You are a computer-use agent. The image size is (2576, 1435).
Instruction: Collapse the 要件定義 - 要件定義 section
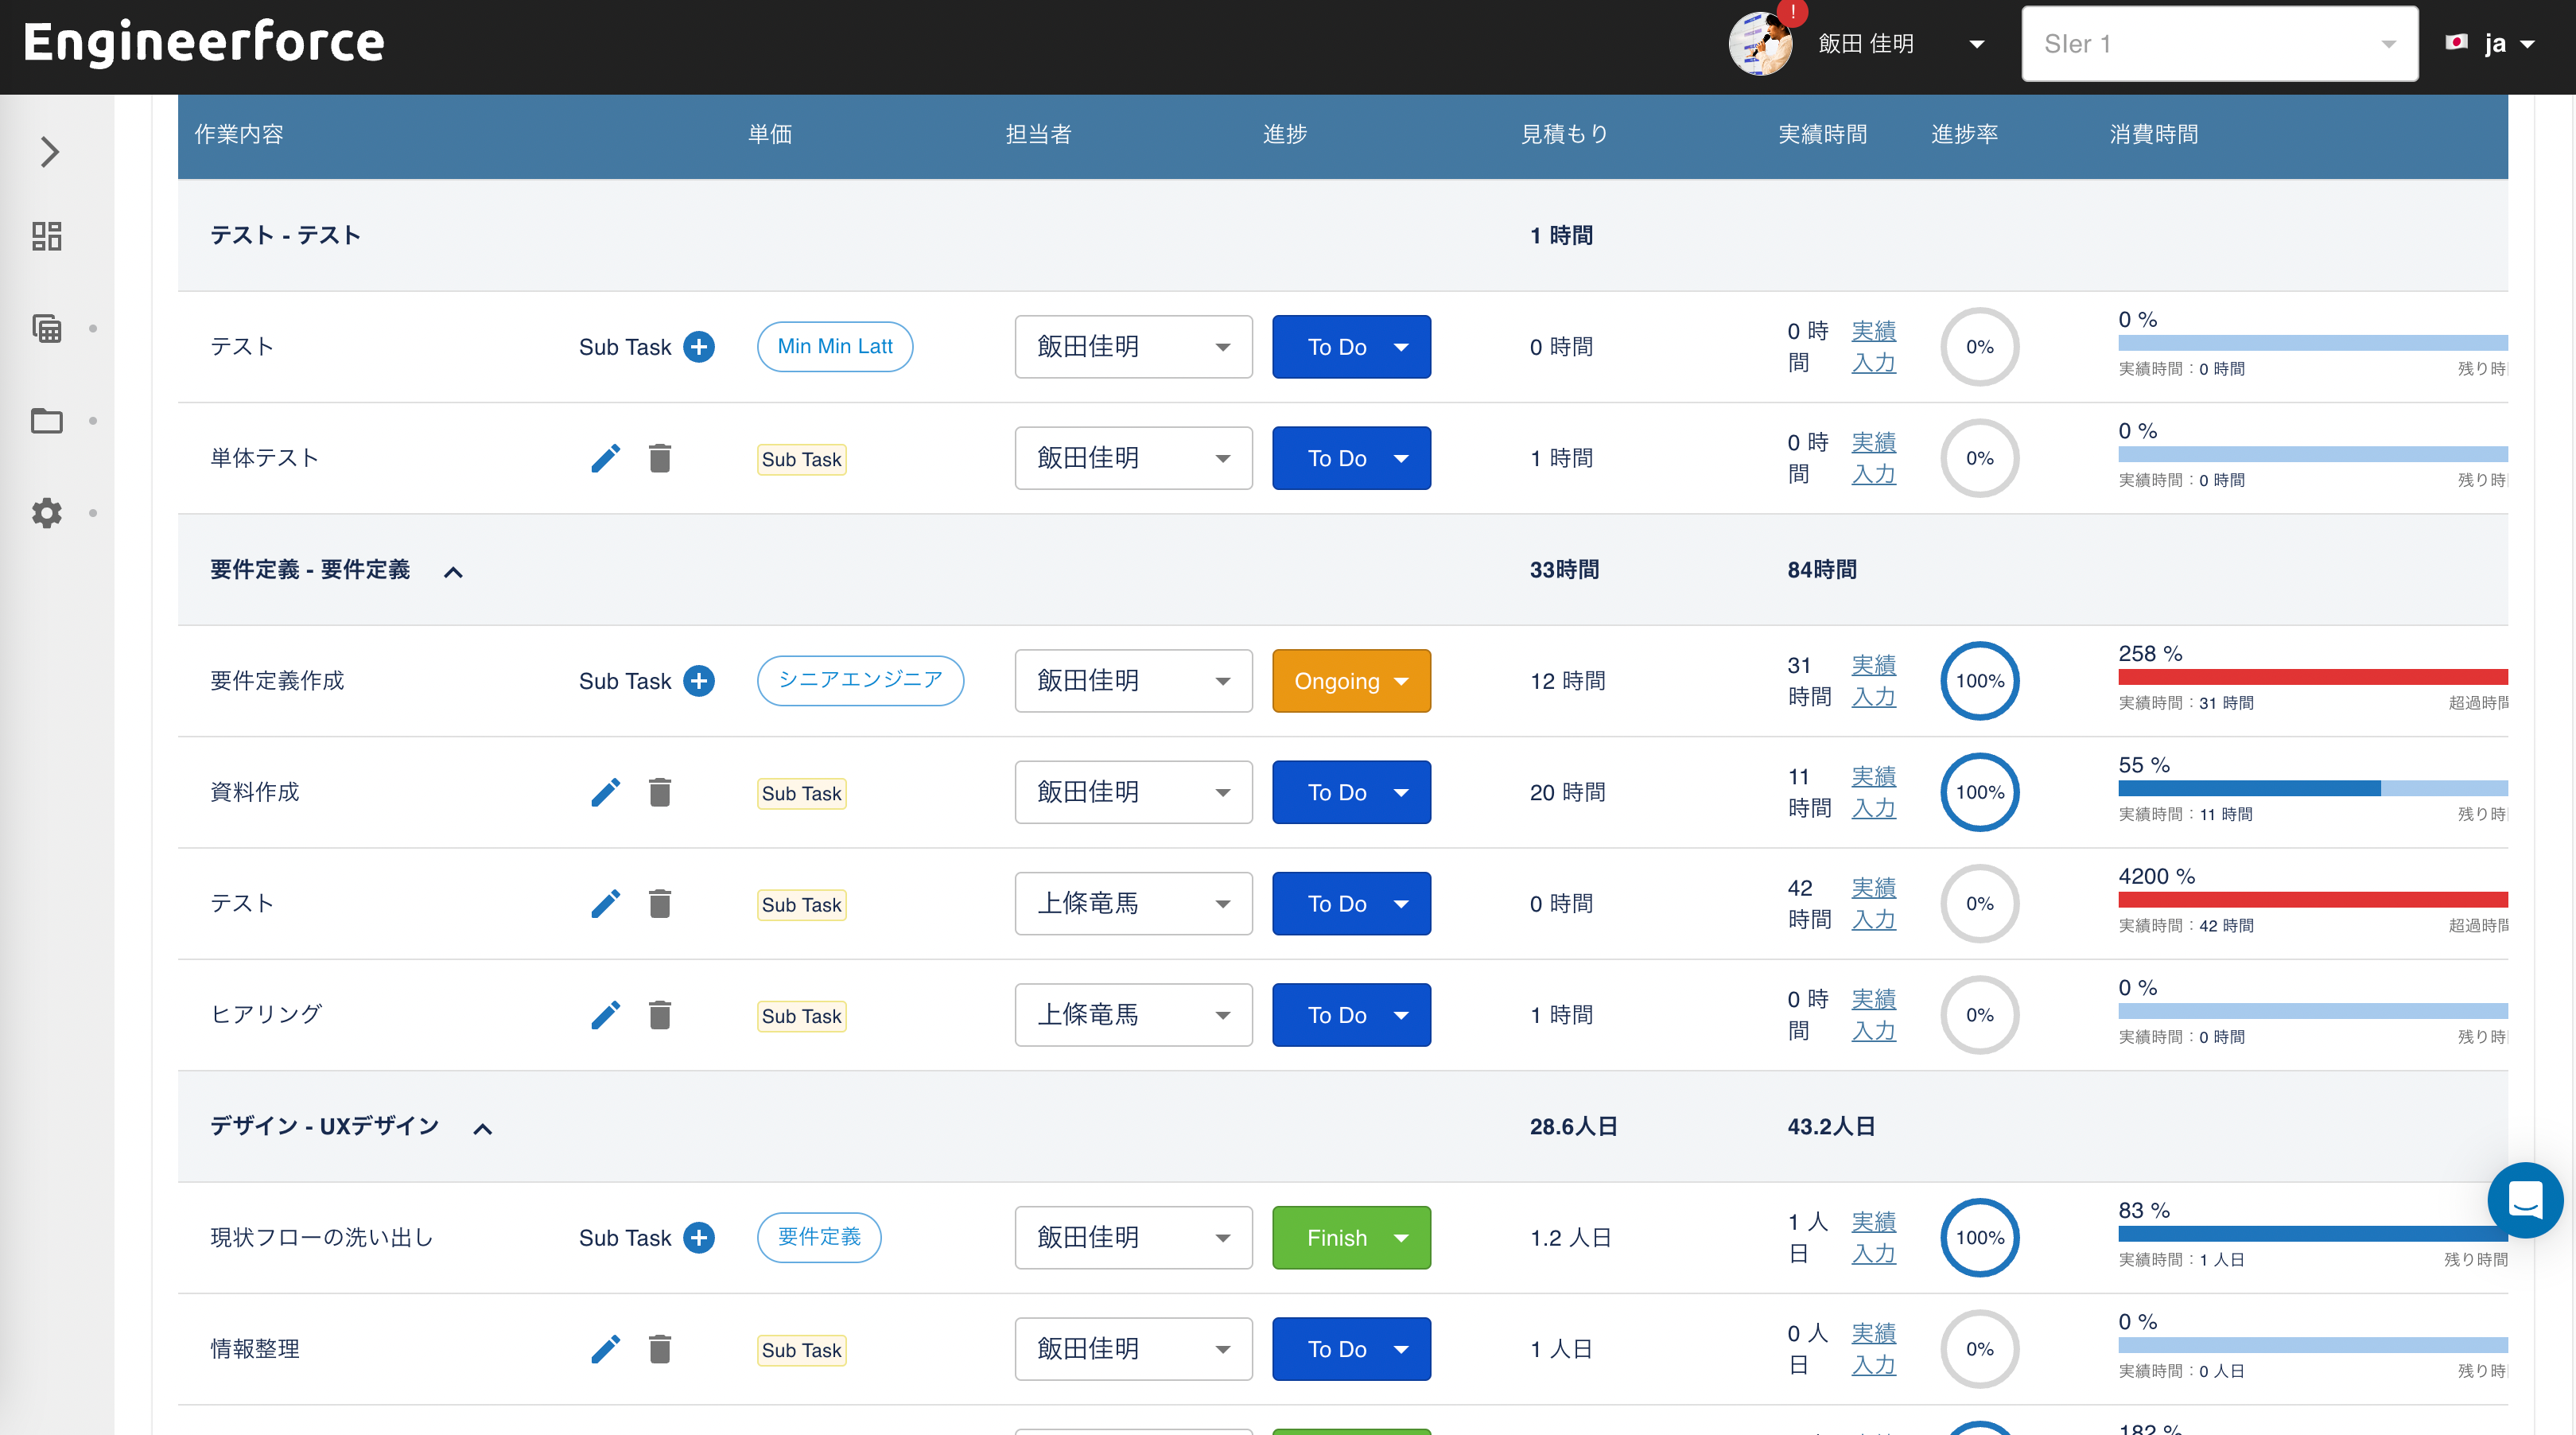453,572
